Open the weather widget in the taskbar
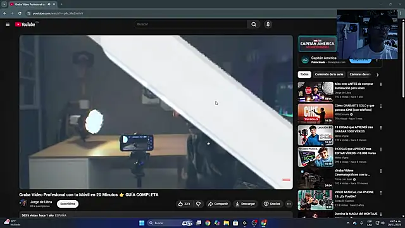405x228 pixels. [x=12, y=222]
